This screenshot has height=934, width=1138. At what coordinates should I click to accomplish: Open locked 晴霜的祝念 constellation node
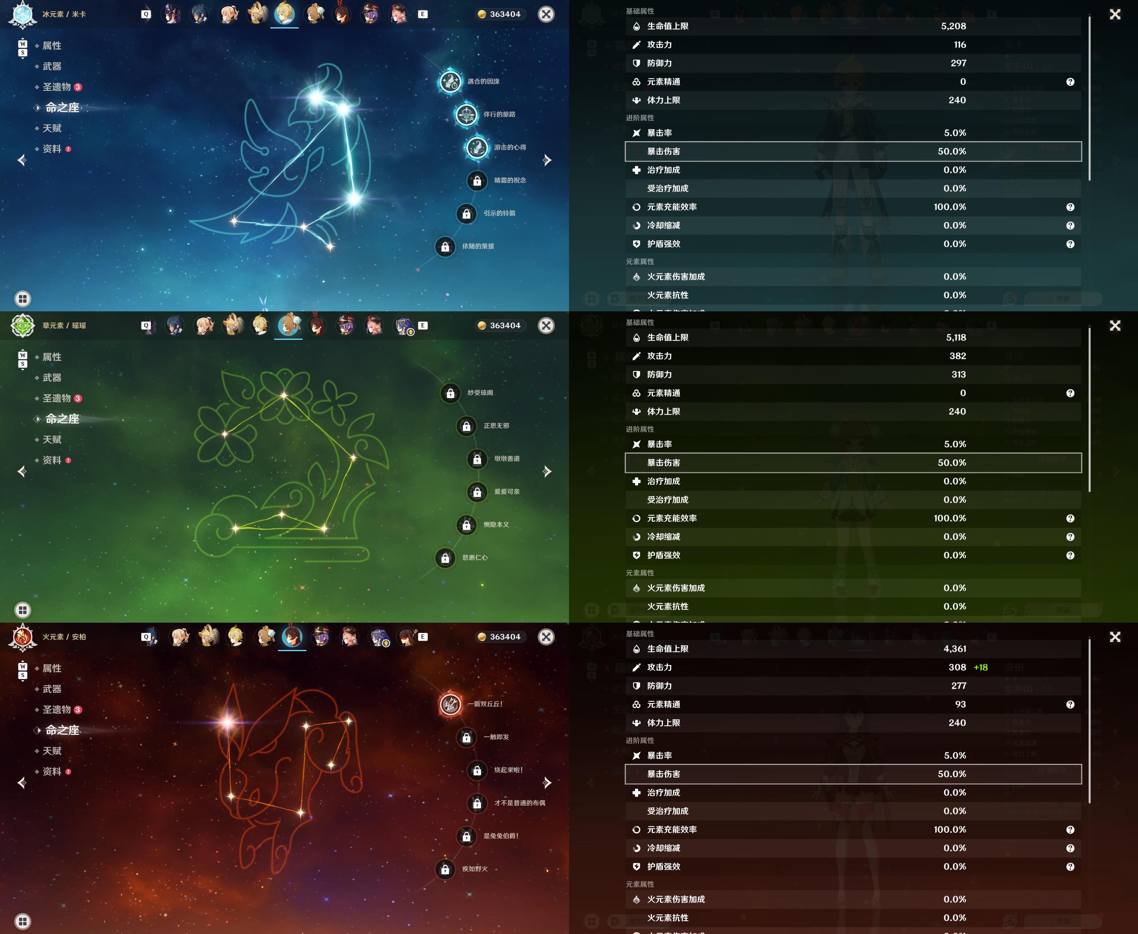coord(477,181)
